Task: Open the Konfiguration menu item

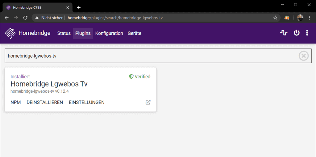Action: click(x=109, y=33)
